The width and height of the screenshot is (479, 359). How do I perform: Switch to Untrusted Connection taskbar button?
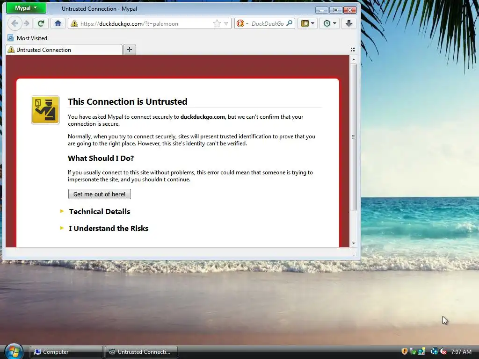pyautogui.click(x=141, y=352)
